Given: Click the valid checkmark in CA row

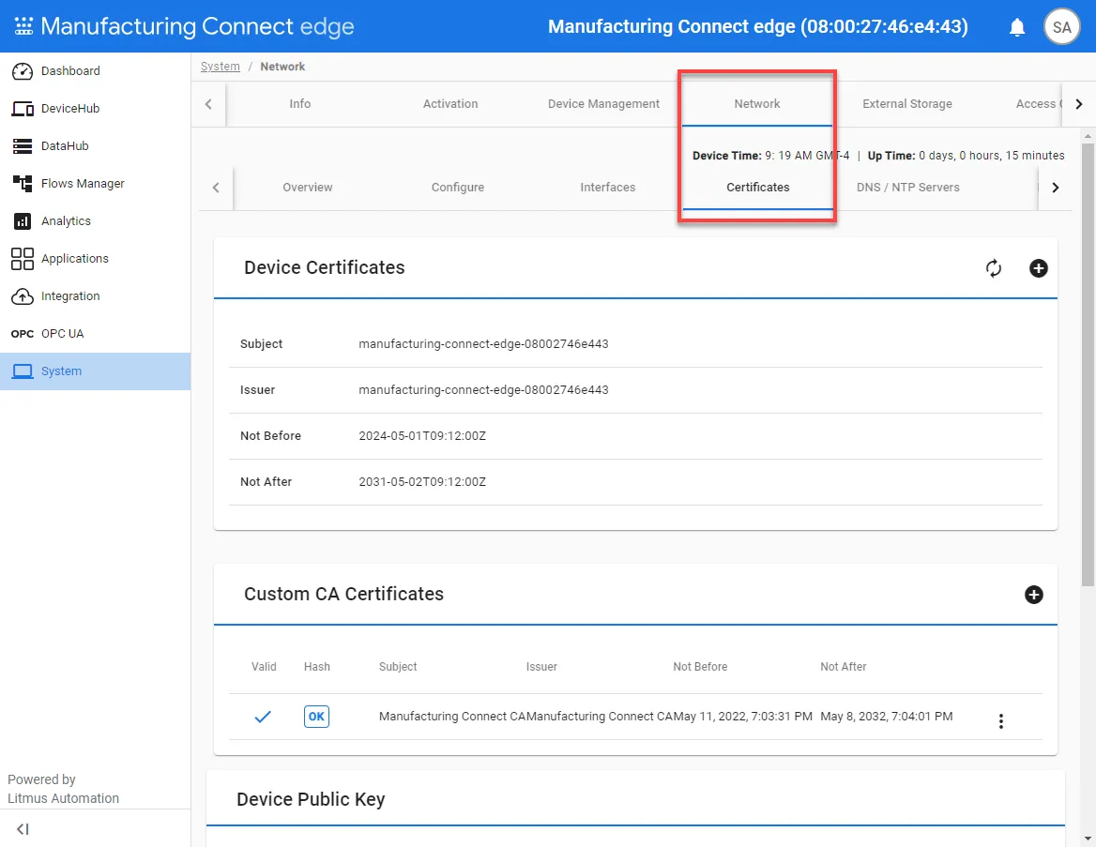Looking at the screenshot, I should (x=263, y=717).
